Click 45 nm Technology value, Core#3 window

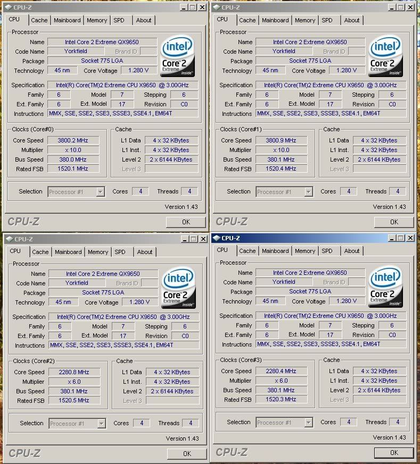270,301
